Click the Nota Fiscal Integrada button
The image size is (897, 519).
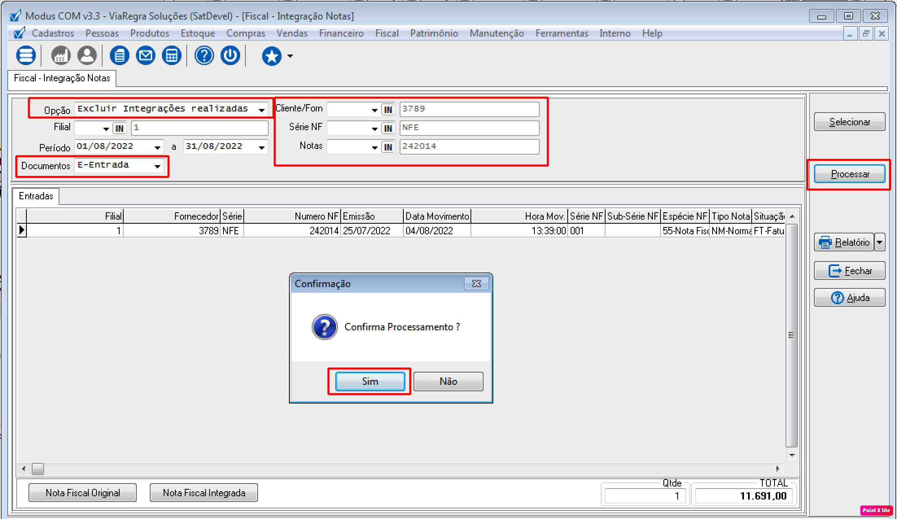click(203, 493)
